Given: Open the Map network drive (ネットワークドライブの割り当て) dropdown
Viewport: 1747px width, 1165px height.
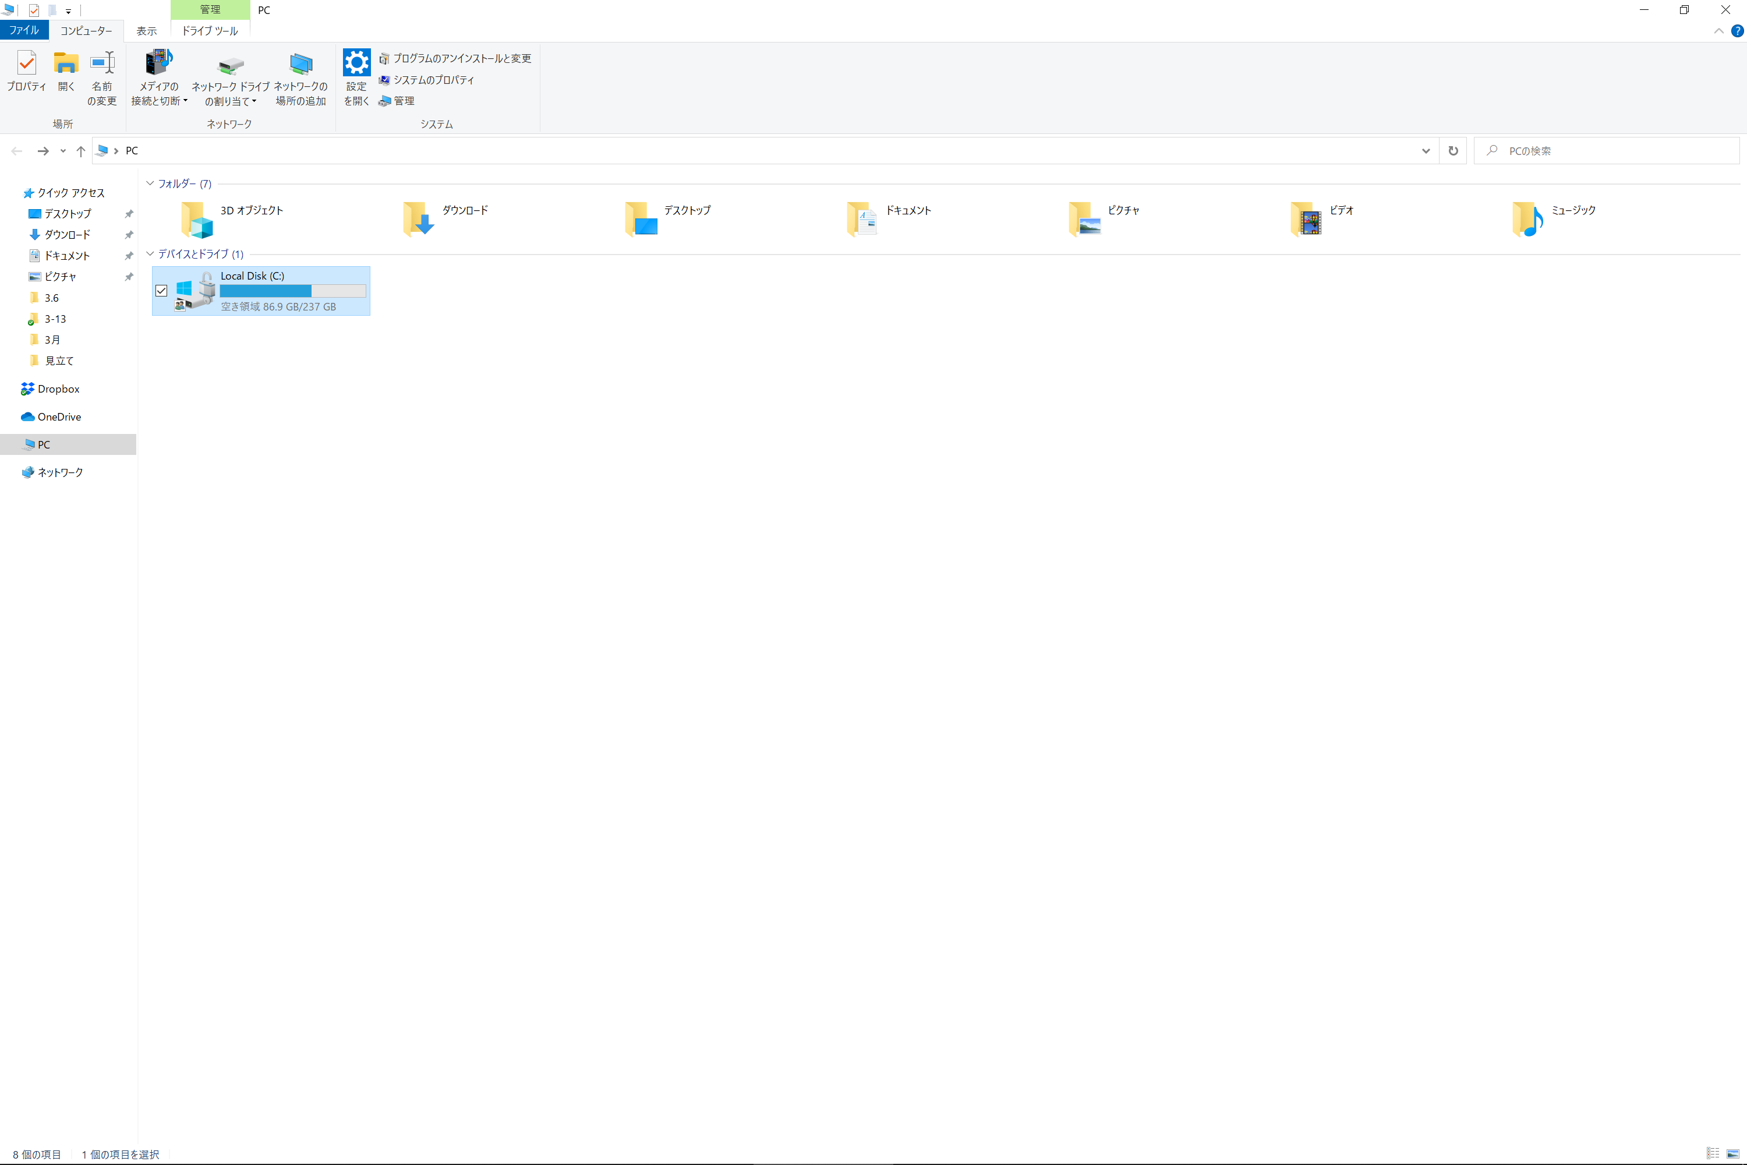Looking at the screenshot, I should coord(254,102).
